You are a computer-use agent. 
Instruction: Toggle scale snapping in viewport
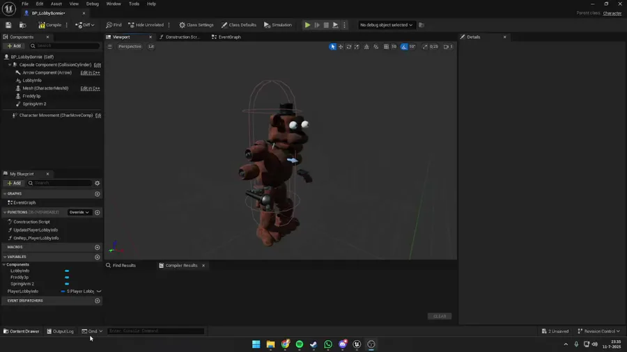[425, 47]
